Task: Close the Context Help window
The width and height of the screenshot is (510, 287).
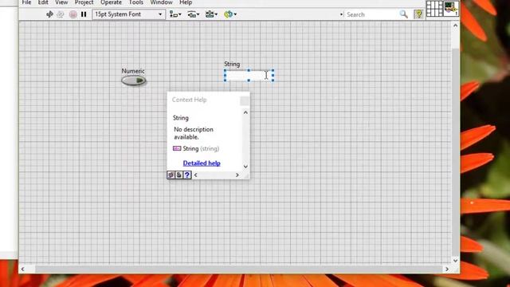Action: 245,101
